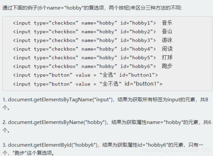The width and height of the screenshot is (213, 156).
Task: Click the 音乐 label text
Action: 167,23
